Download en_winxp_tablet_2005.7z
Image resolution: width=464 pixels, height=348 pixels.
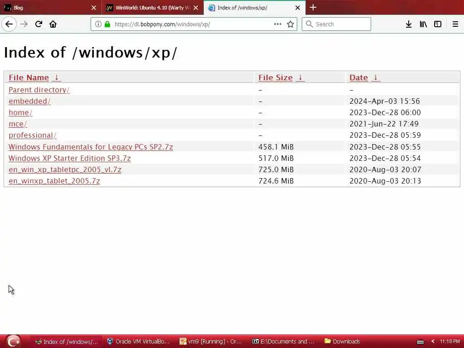pos(54,181)
